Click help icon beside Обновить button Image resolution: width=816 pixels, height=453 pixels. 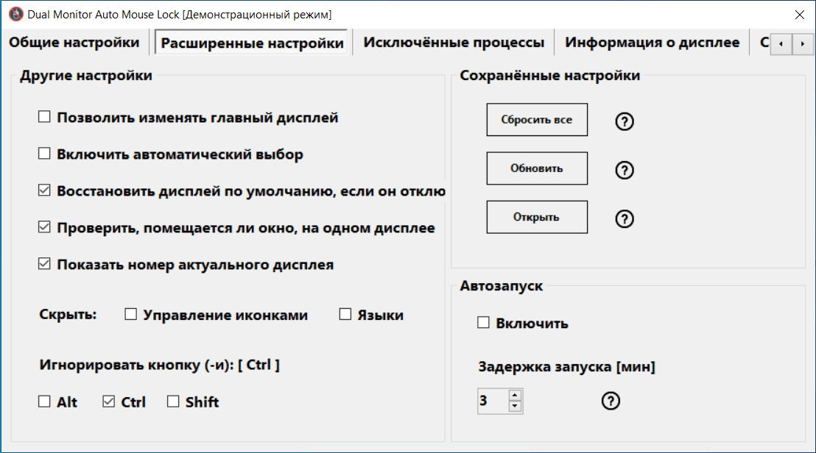coord(624,170)
